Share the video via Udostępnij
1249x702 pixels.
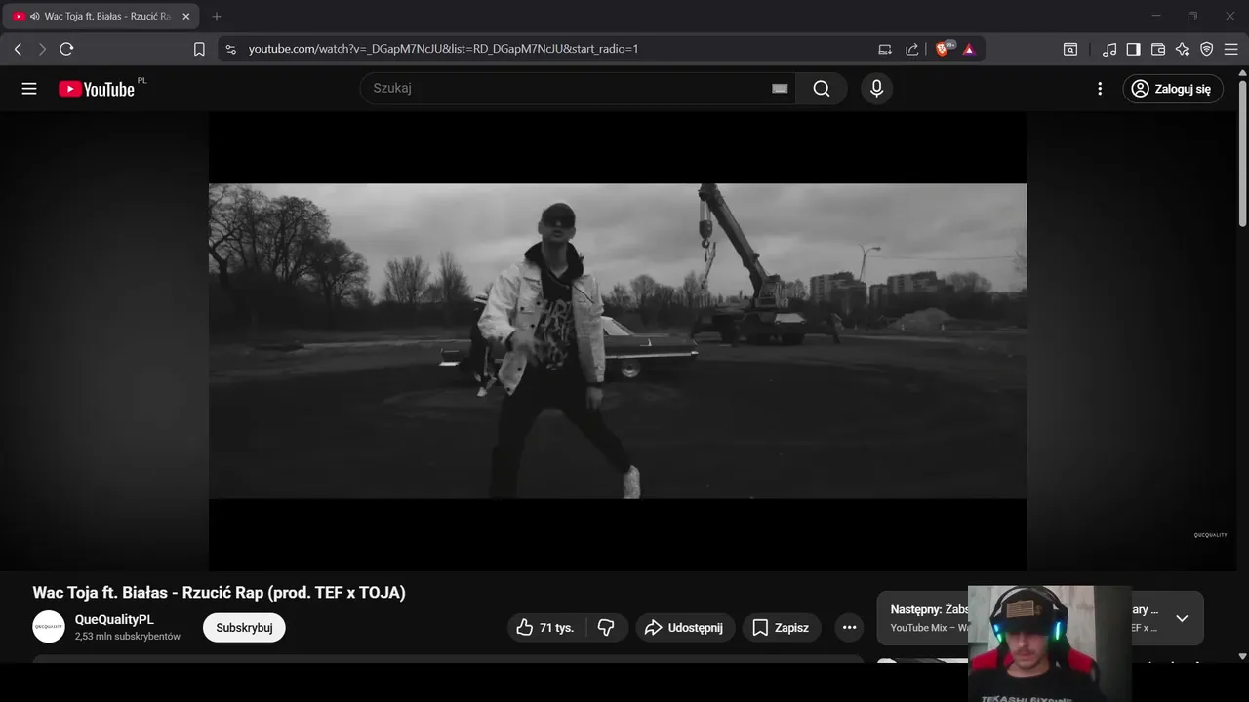pyautogui.click(x=685, y=627)
